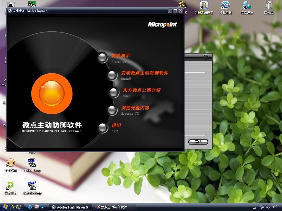Open the 千千静听 desktop shortcut

11,165
